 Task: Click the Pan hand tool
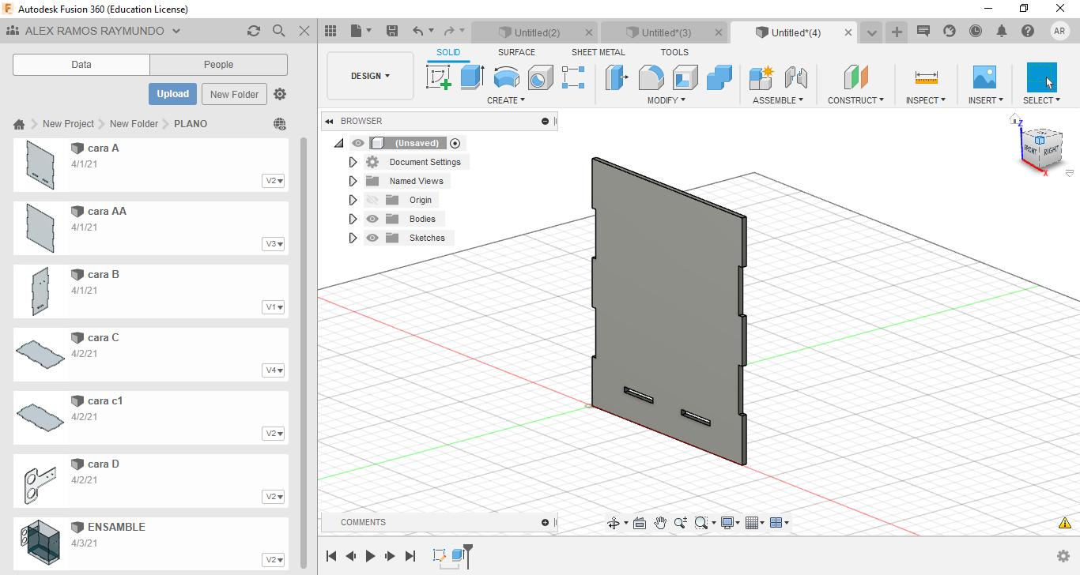tap(659, 523)
